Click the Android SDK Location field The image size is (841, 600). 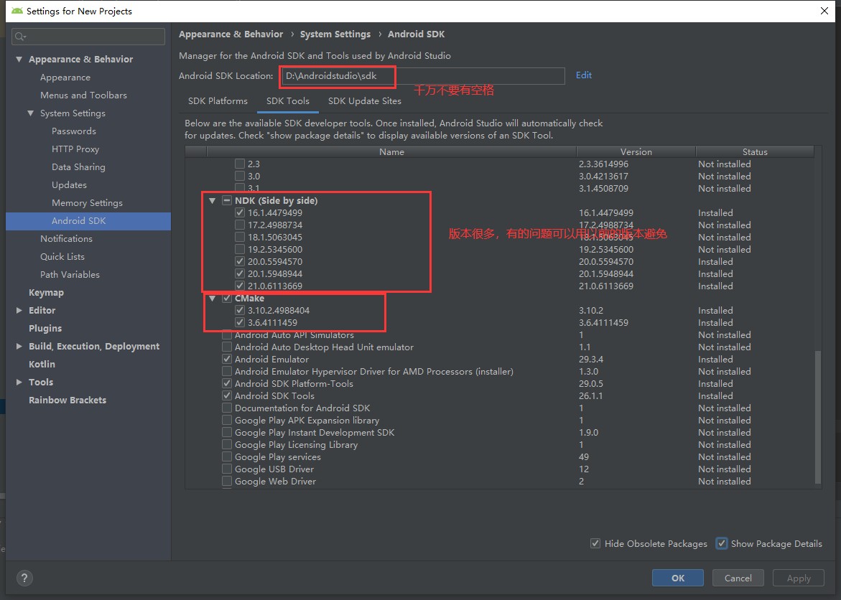[423, 75]
